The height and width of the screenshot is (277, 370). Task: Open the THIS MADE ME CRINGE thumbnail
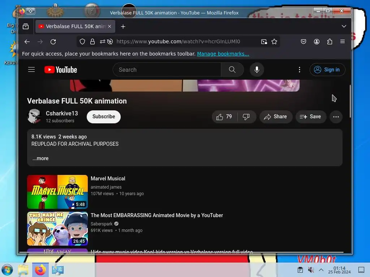click(x=57, y=228)
